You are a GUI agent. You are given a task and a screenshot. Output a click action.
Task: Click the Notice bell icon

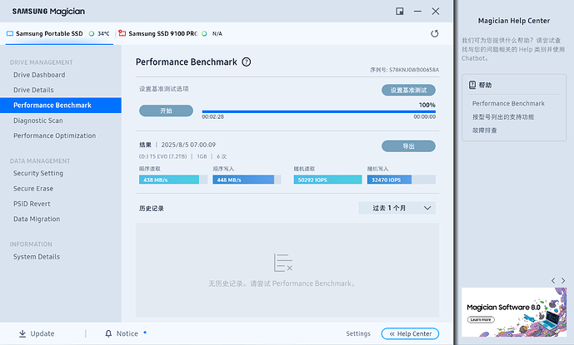coord(108,333)
